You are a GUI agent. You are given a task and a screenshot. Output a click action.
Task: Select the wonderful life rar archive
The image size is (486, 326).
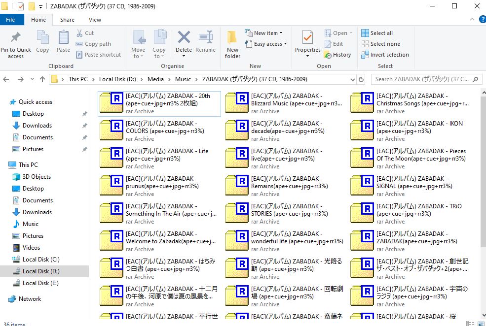point(285,241)
